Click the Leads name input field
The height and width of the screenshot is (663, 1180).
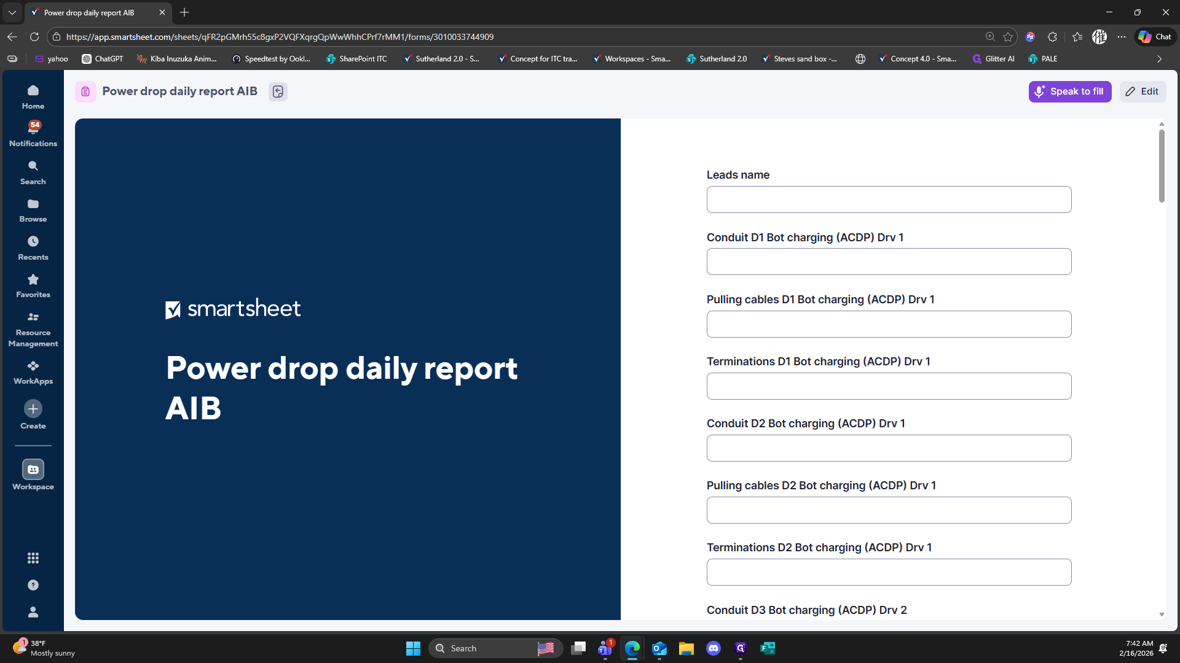click(x=889, y=200)
